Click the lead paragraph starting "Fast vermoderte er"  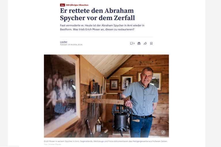[102, 28]
